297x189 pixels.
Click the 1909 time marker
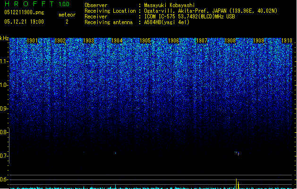(x=259, y=41)
